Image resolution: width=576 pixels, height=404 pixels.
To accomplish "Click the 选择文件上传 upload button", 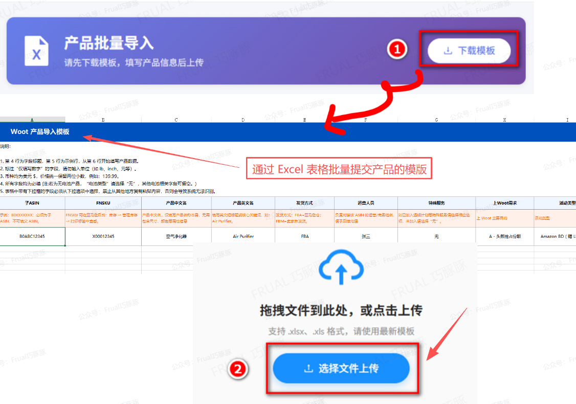I will click(341, 368).
